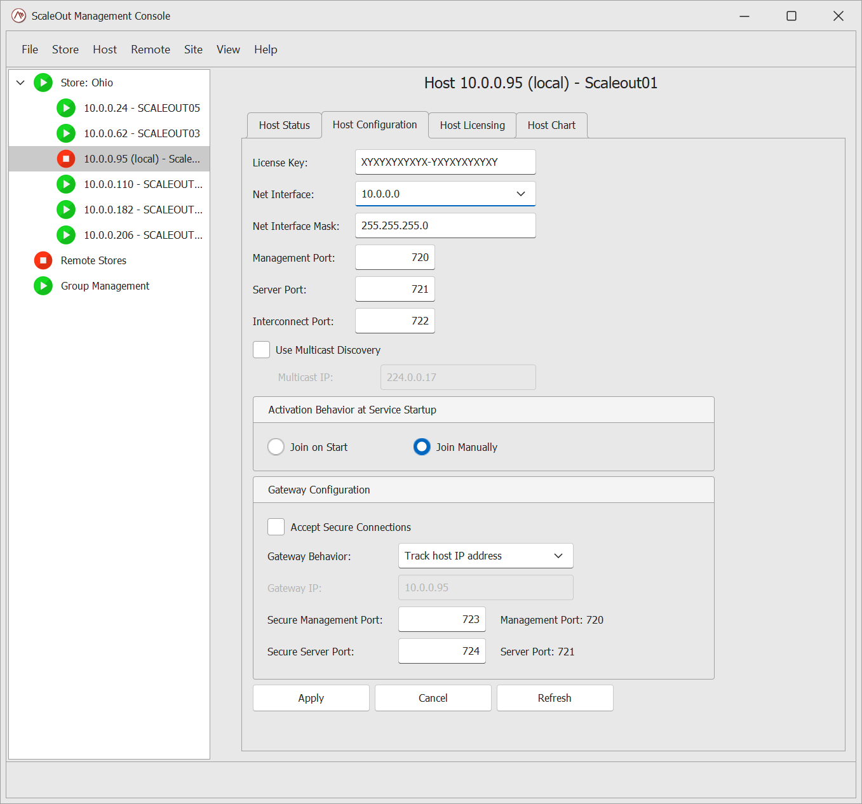The image size is (862, 804).
Task: Select the Store: Ohio tree label
Action: click(87, 83)
